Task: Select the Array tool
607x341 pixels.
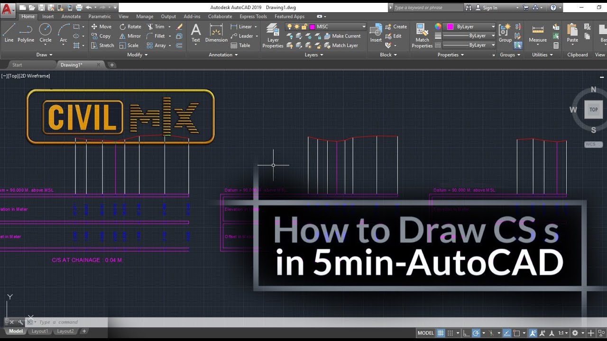Action: click(x=156, y=45)
